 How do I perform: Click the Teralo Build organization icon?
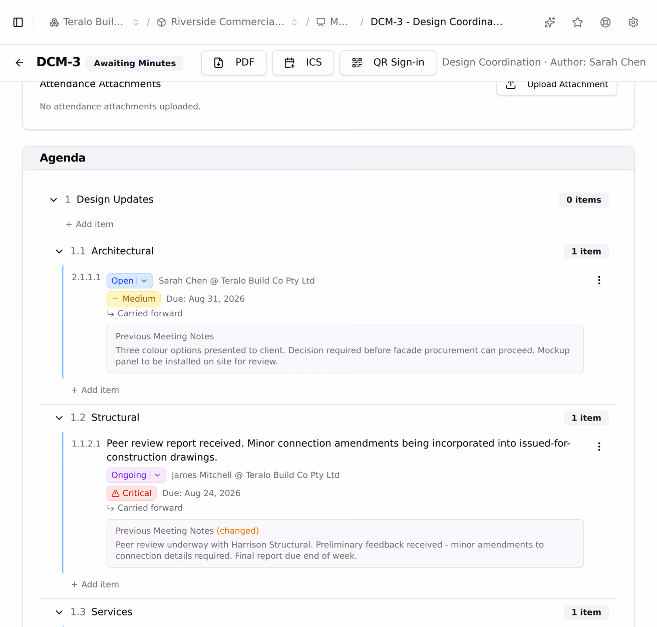coord(54,22)
